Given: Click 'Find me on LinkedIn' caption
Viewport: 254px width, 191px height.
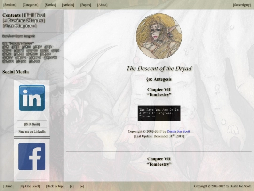Looking at the screenshot, I should (x=32, y=132).
